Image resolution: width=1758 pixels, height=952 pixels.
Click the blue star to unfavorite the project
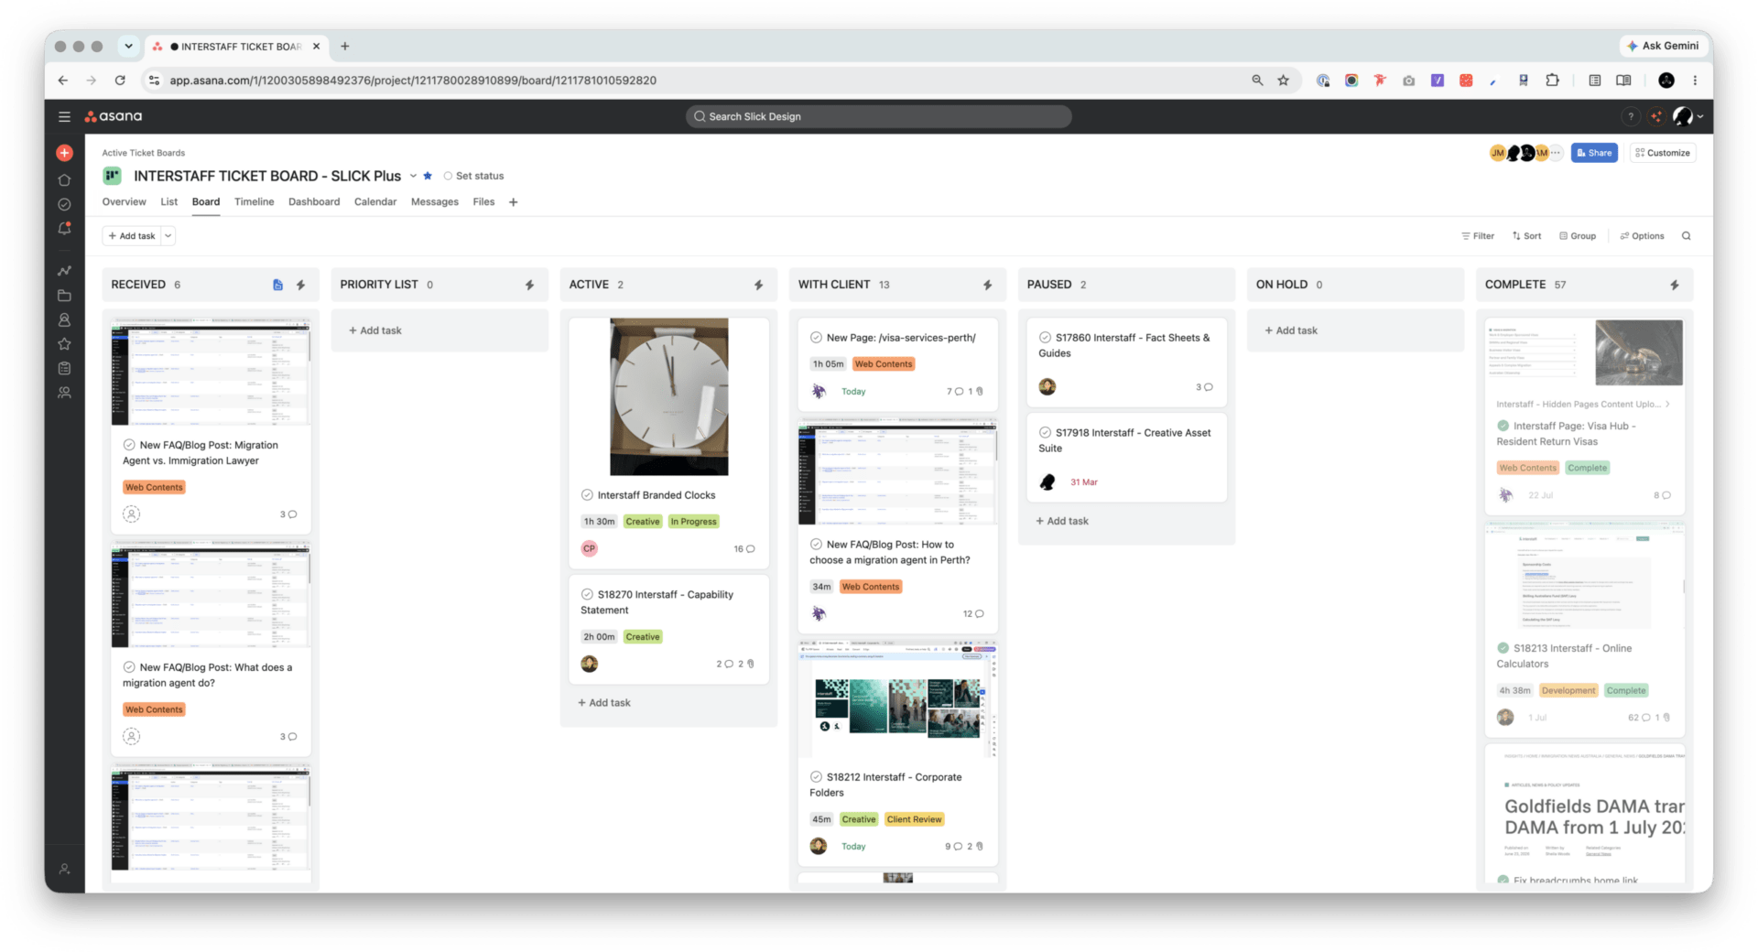tap(428, 176)
